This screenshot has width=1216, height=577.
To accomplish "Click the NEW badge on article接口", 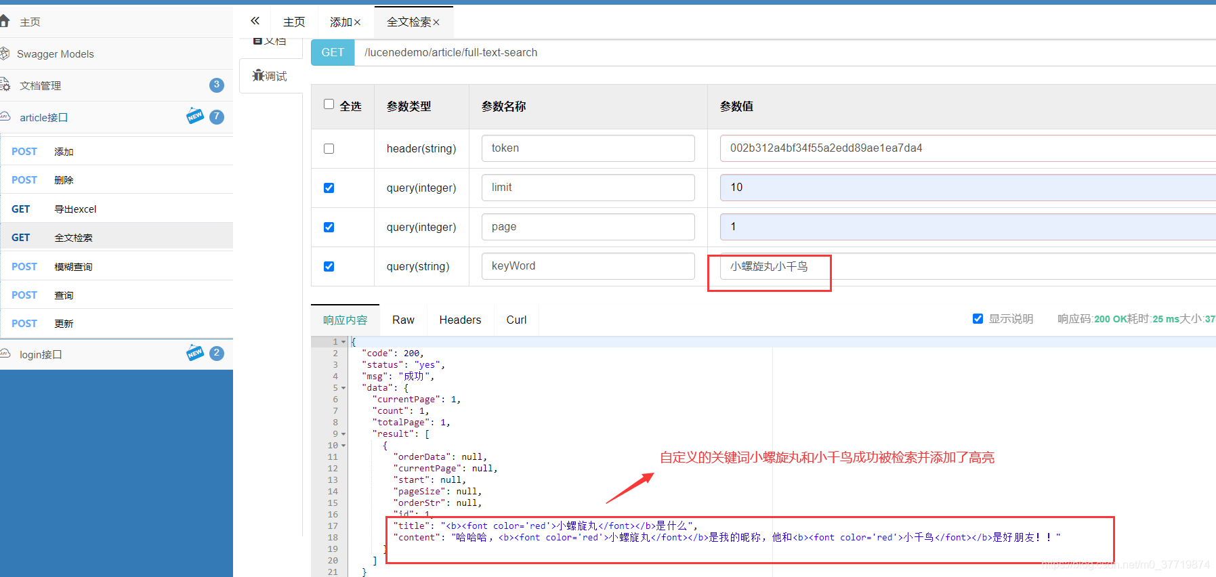I will coord(195,116).
